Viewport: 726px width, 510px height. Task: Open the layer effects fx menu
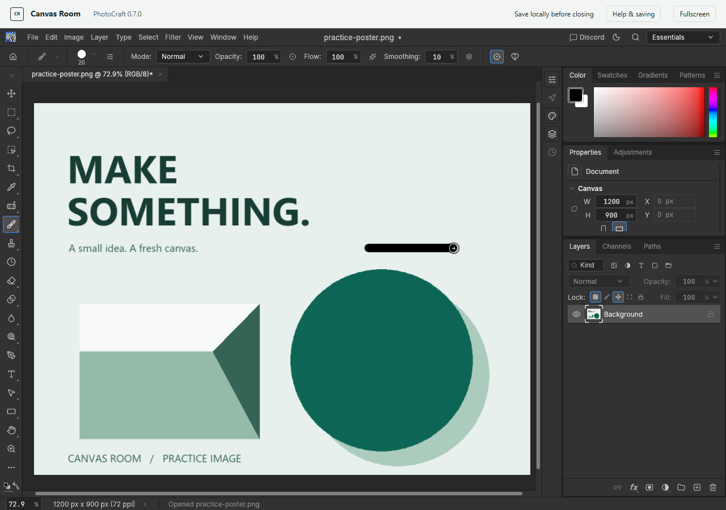pos(634,487)
